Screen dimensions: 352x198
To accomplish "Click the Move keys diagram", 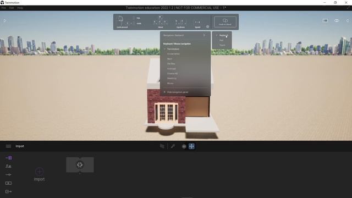I will (160, 21).
